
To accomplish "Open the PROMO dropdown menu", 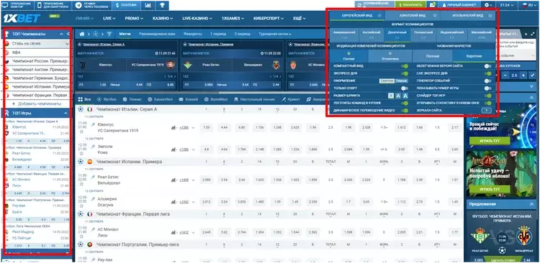I will pyautogui.click(x=135, y=18).
